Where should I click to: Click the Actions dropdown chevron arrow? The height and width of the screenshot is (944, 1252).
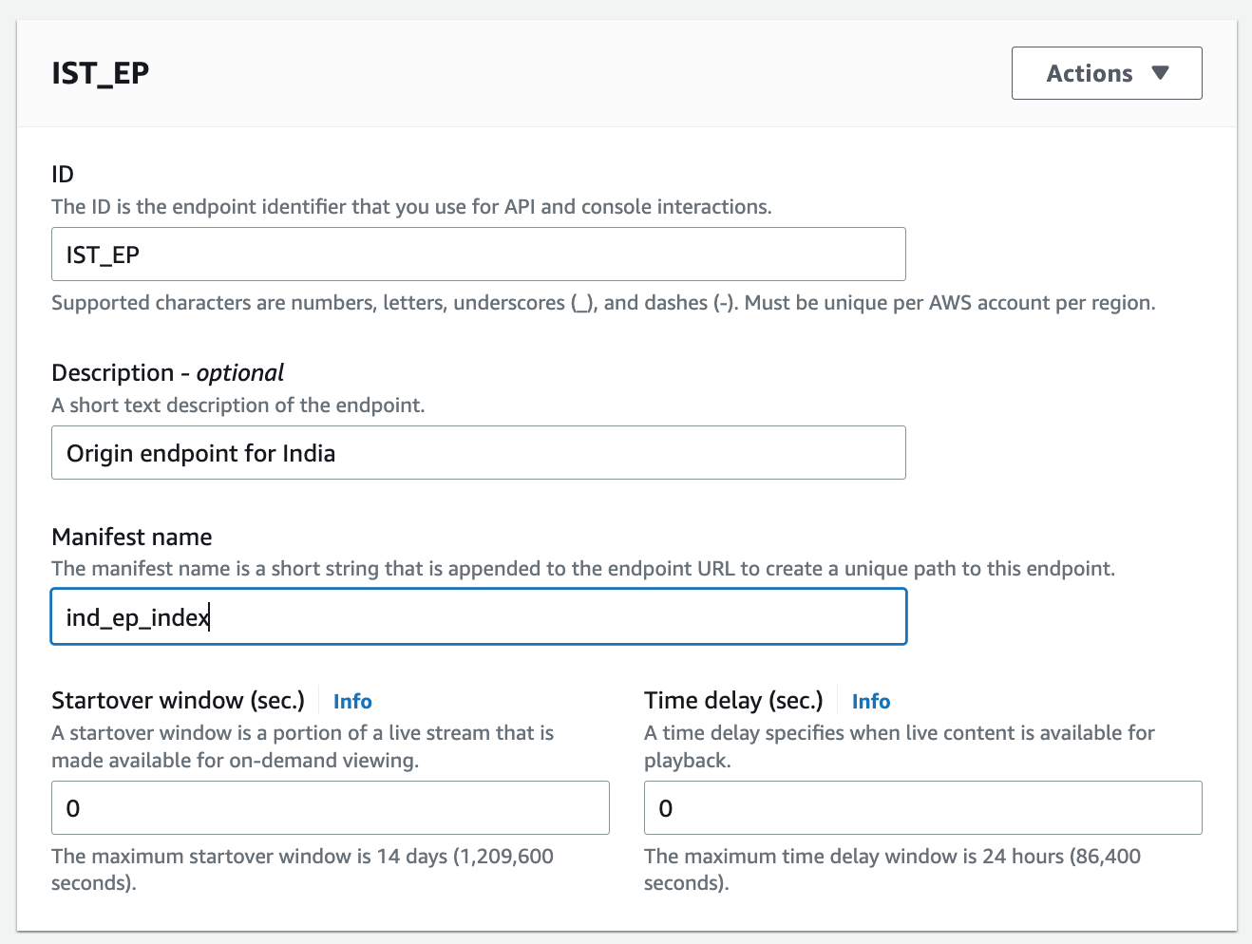(x=1161, y=73)
